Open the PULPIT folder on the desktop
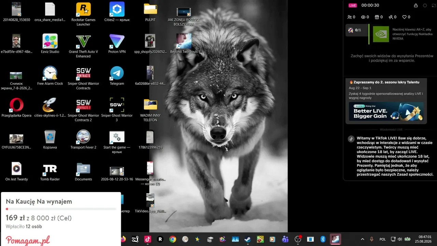 [150, 12]
